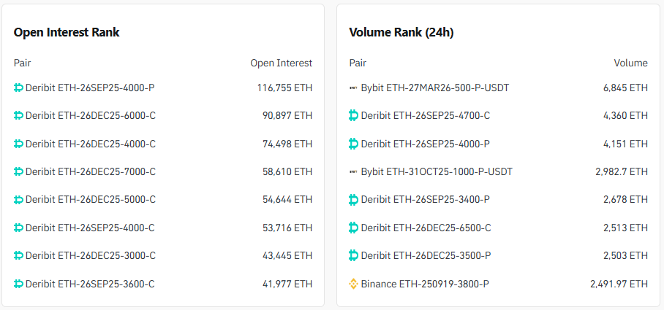The height and width of the screenshot is (310, 664).
Task: Open Deribit ETH-26DEC25-5000-C pair
Action: pyautogui.click(x=91, y=199)
